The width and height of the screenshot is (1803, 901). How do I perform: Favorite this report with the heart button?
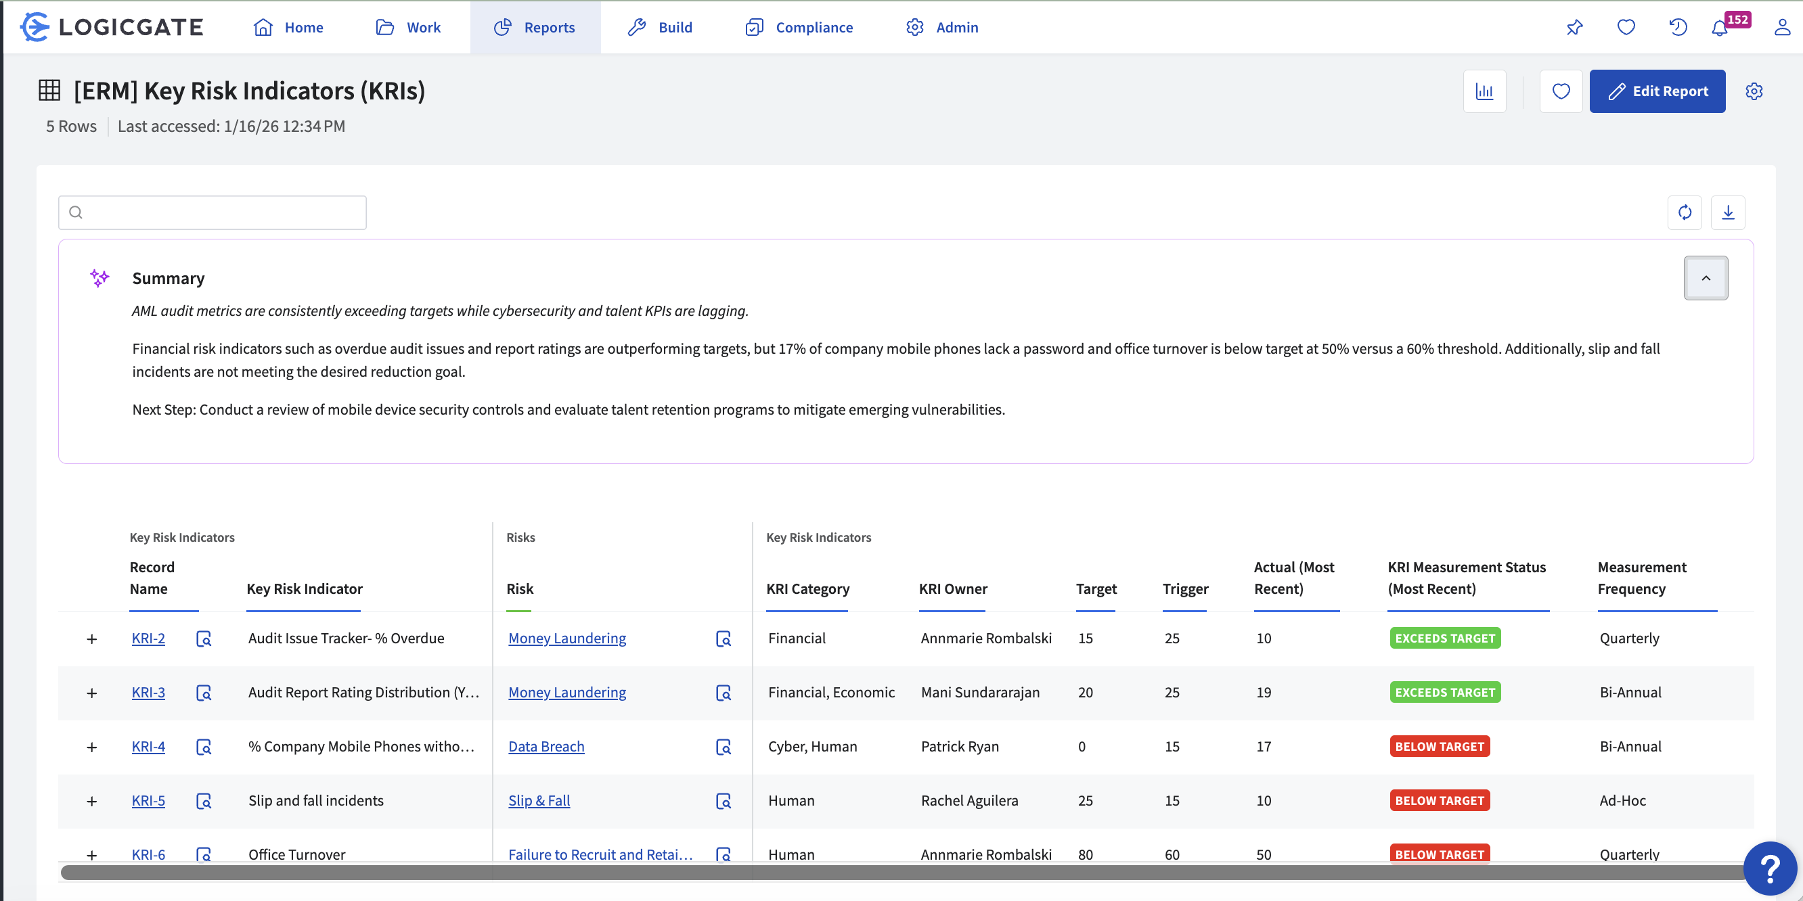point(1561,91)
